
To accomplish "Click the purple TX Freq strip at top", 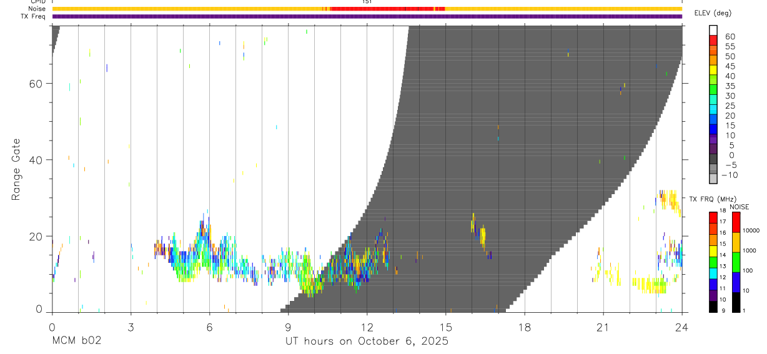I will pyautogui.click(x=367, y=16).
